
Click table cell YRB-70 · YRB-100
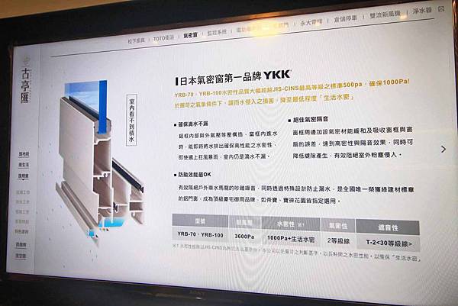pyautogui.click(x=200, y=234)
